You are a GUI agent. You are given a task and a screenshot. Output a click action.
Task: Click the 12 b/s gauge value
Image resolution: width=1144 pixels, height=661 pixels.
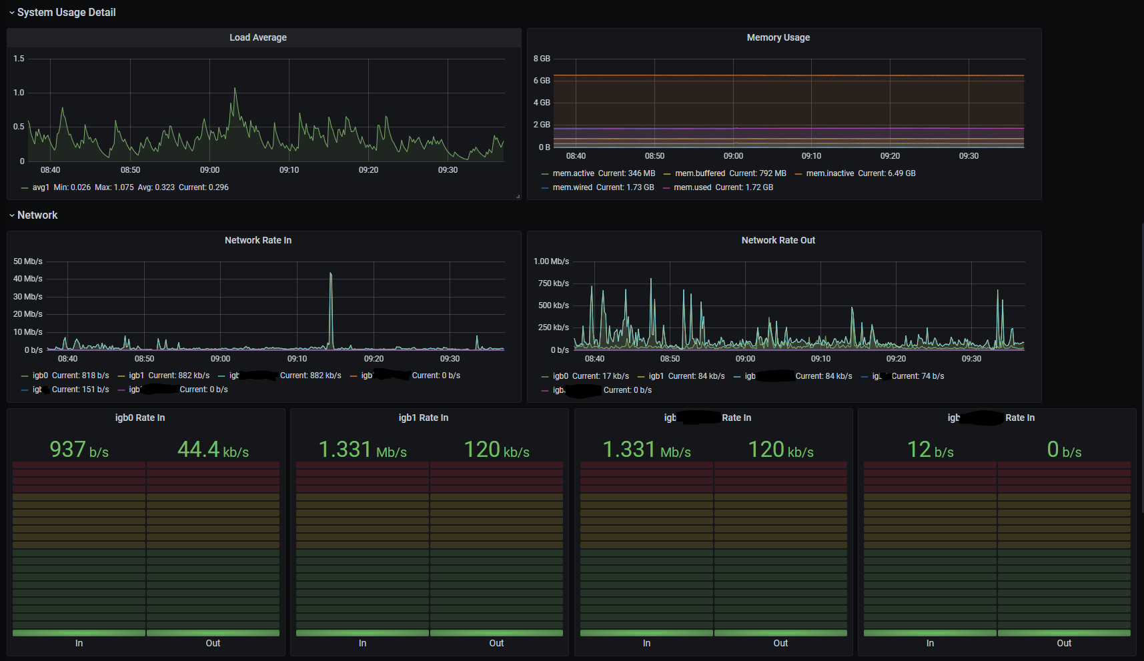930,450
